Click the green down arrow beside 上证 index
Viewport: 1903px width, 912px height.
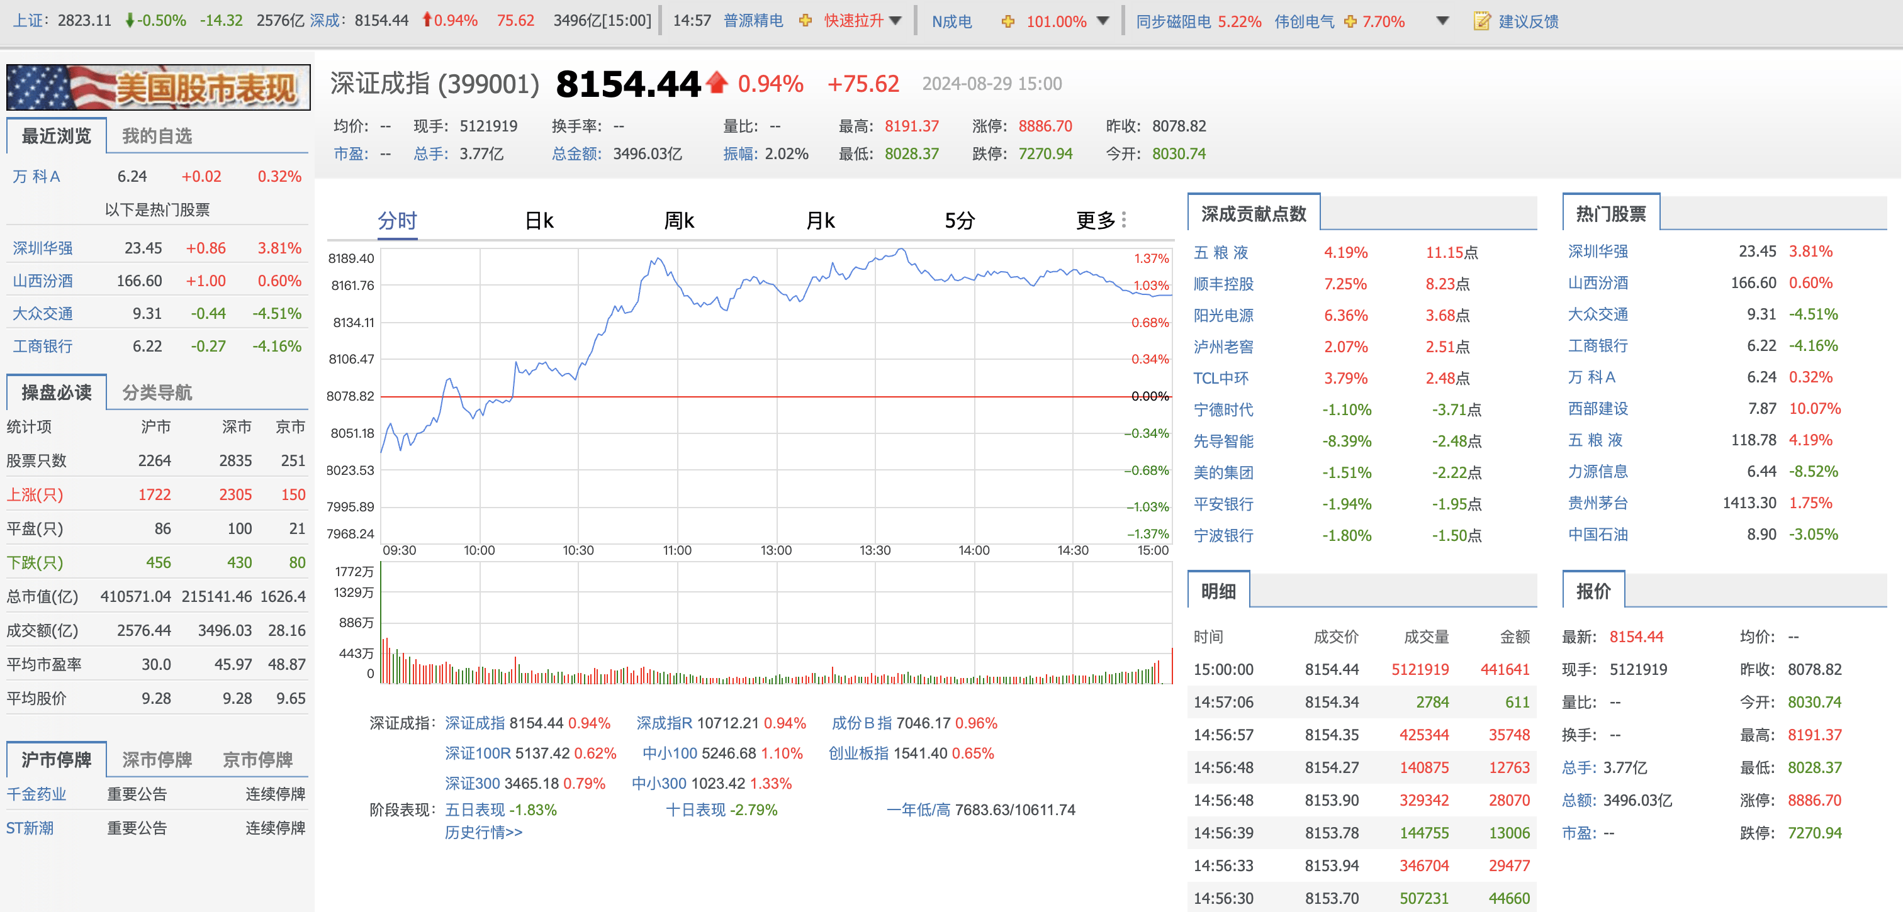pos(130,21)
